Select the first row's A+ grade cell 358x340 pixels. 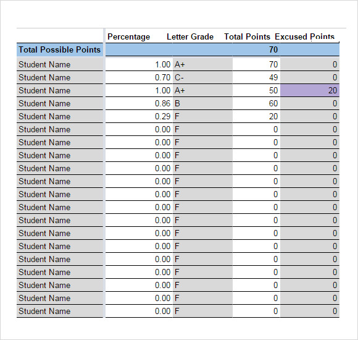click(x=202, y=64)
